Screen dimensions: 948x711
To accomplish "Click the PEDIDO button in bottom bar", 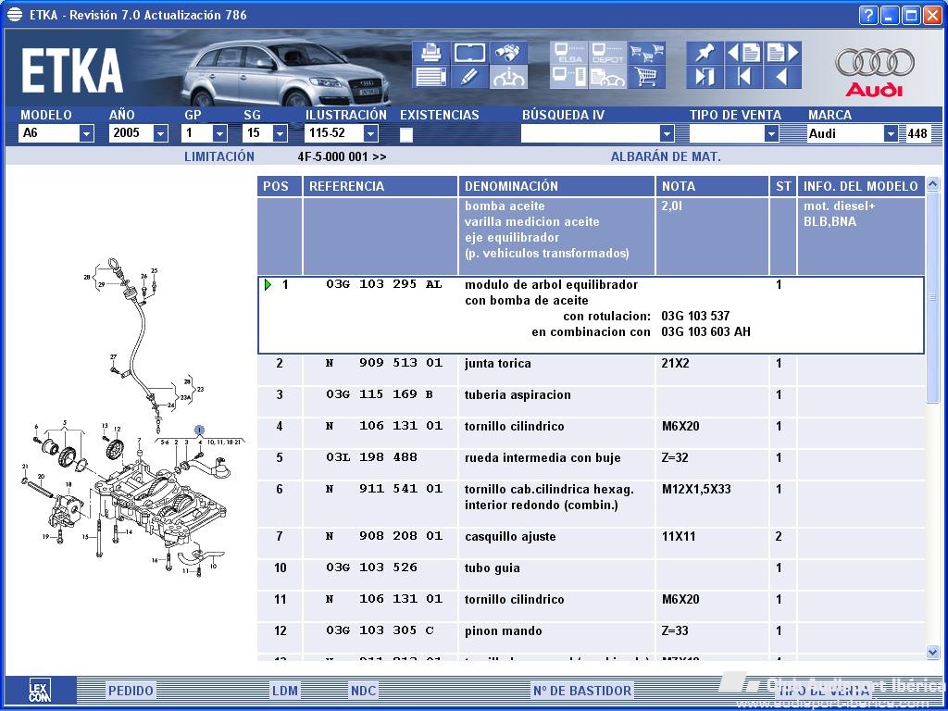I will click(x=131, y=691).
